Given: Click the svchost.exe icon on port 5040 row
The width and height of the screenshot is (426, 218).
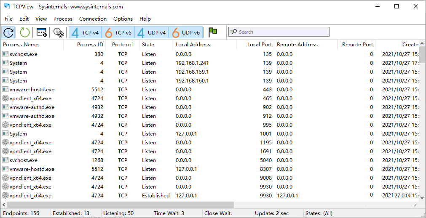Looking at the screenshot, I should coord(5,160).
